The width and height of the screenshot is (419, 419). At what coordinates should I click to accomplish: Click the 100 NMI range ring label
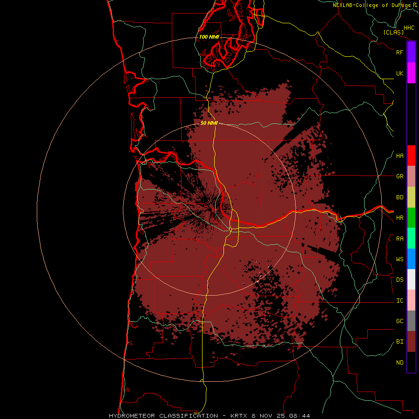pyautogui.click(x=209, y=37)
